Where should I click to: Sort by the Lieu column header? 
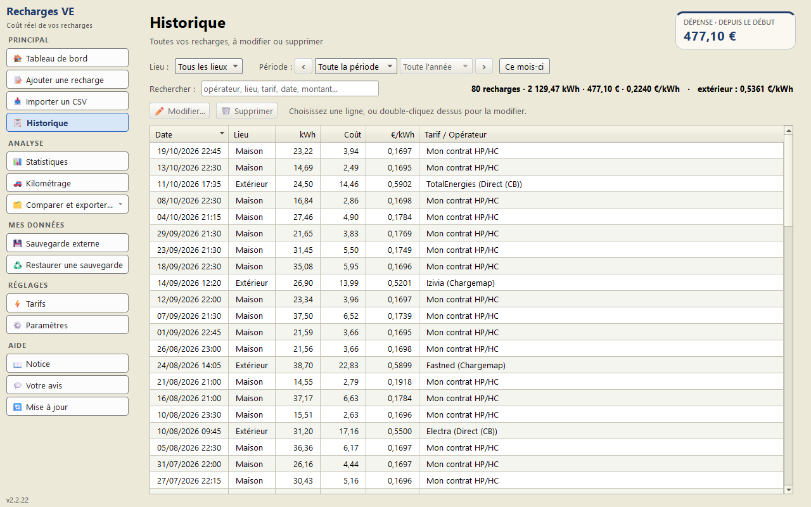pyautogui.click(x=252, y=134)
